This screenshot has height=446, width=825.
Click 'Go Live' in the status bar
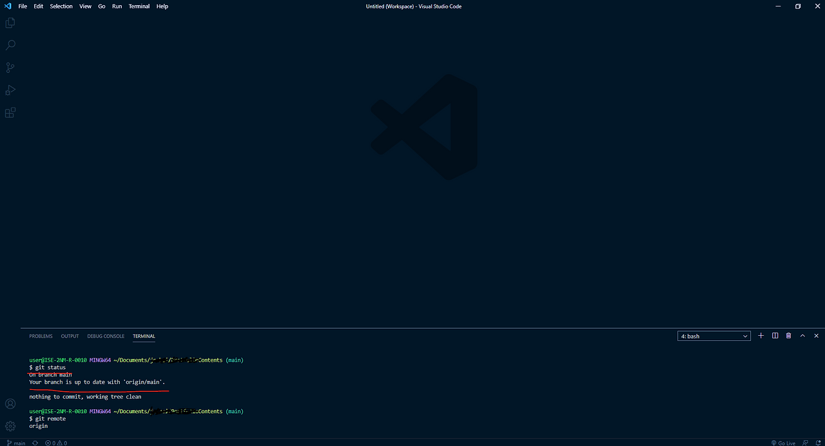click(784, 443)
